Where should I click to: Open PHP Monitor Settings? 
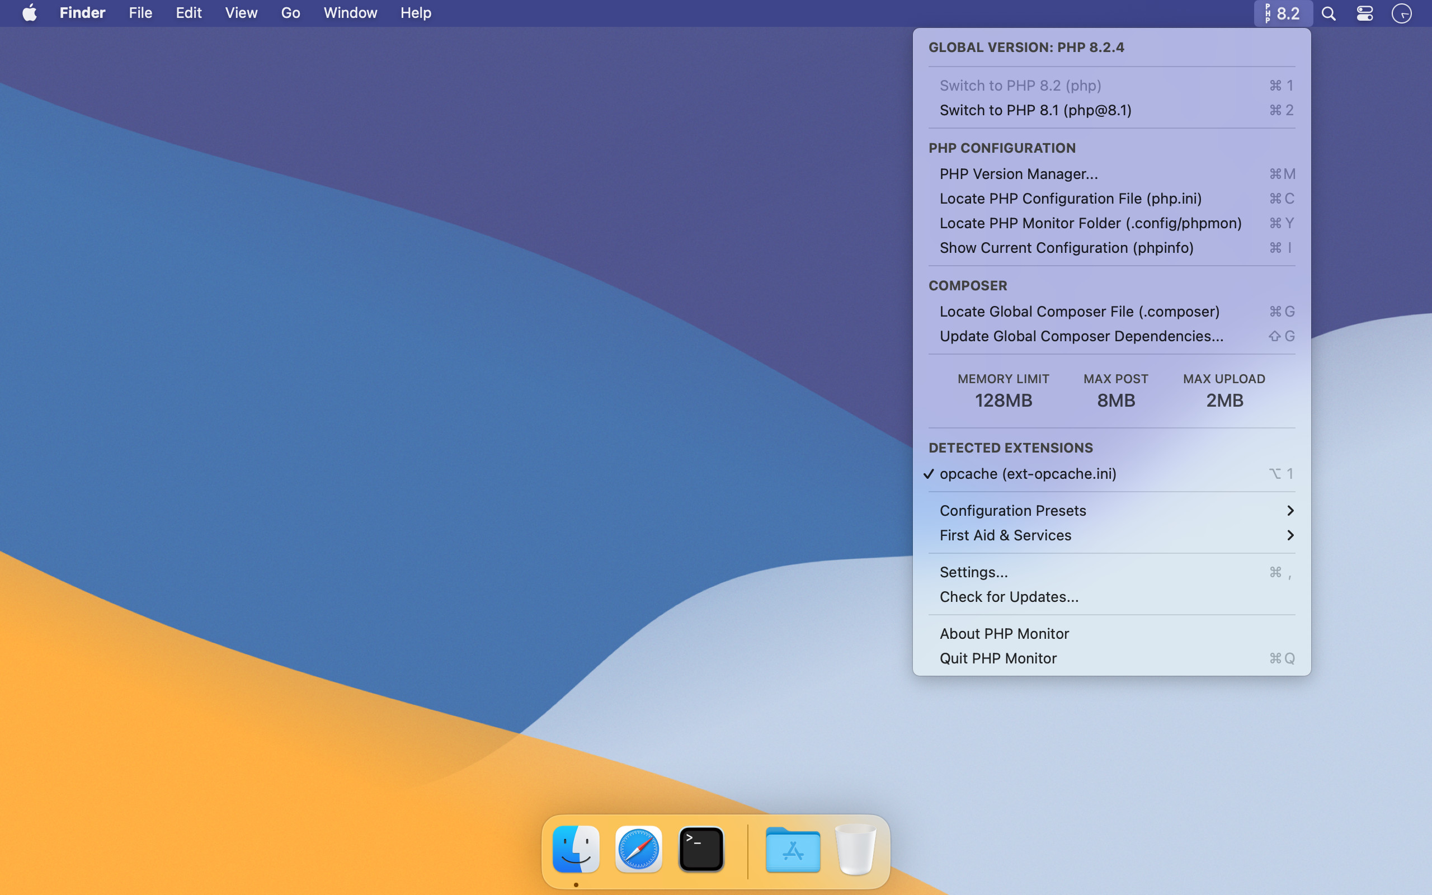tap(1112, 572)
